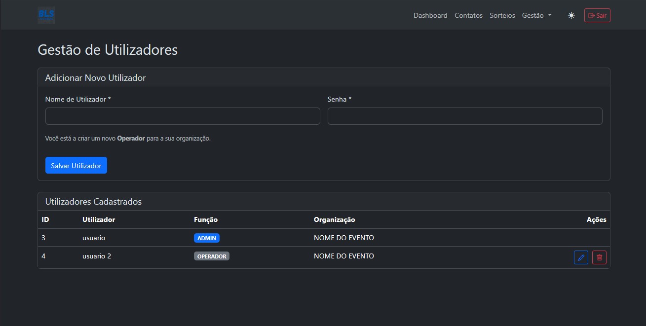Delete usuario 2 with the trash icon
This screenshot has width=646, height=326.
point(599,257)
